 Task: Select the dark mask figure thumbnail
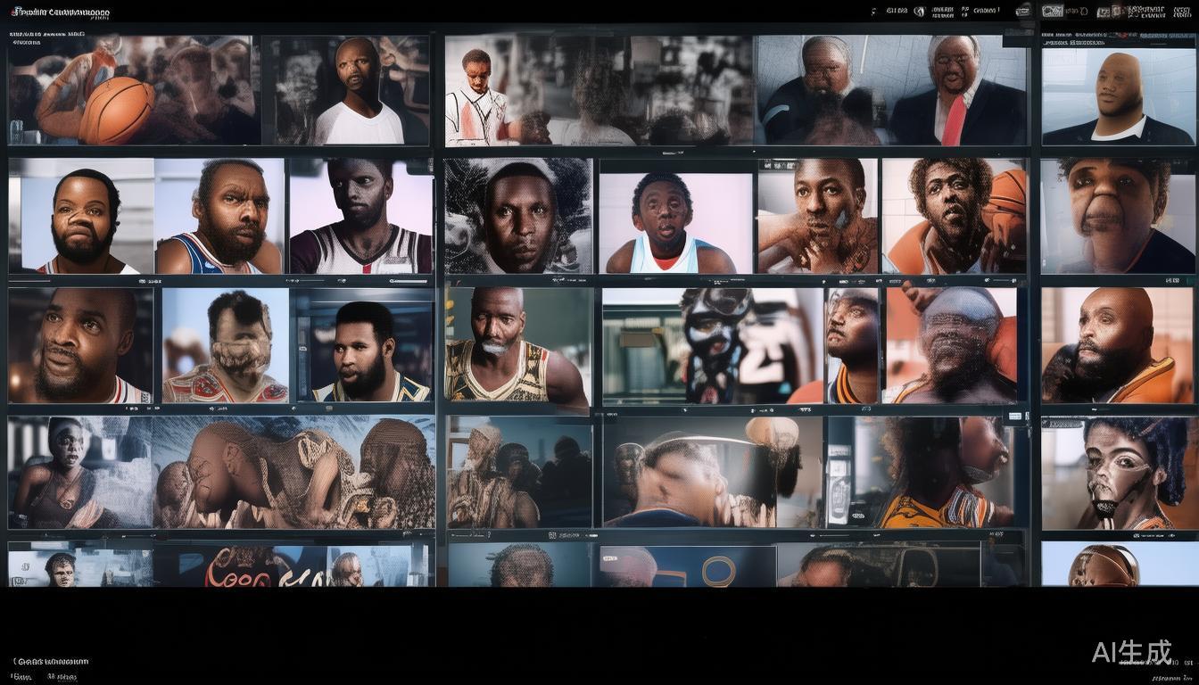(712, 345)
